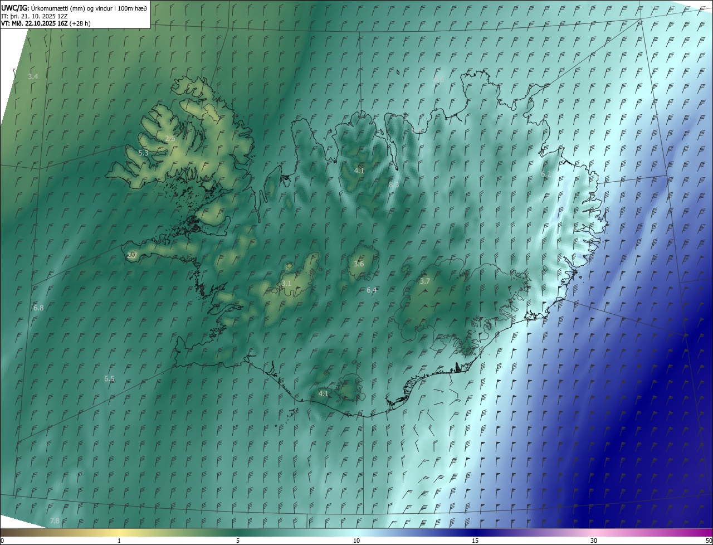This screenshot has height=545, width=713.
Task: Click the 6.8 value off the west coast
Action: (x=38, y=308)
